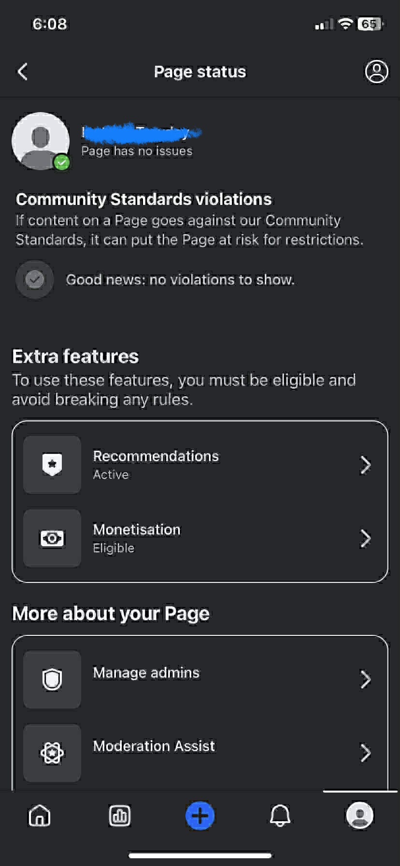Switch to the profile tab in bottom bar
This screenshot has height=866, width=400.
point(360,816)
